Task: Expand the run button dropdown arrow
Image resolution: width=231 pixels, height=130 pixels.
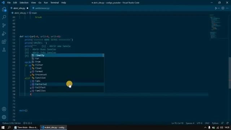Action: (219, 8)
